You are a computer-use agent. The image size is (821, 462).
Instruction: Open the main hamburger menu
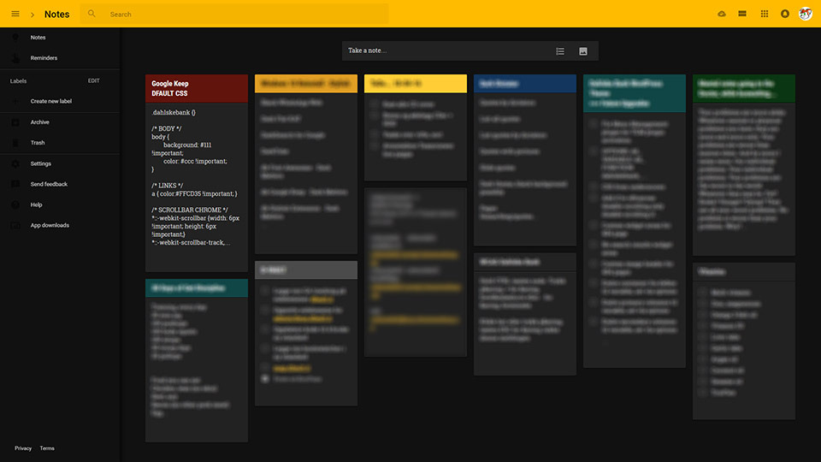(x=15, y=15)
